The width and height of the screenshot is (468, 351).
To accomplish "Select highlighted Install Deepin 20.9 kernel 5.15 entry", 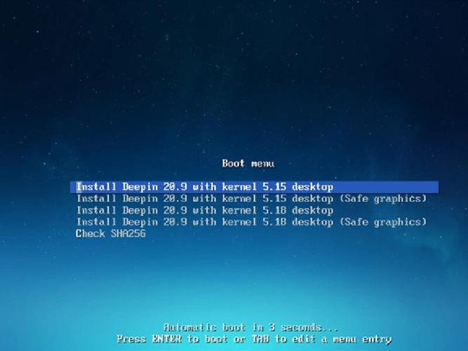I will tap(254, 187).
